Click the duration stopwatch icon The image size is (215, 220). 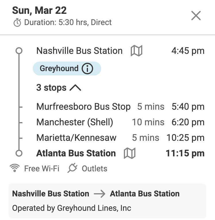17,22
